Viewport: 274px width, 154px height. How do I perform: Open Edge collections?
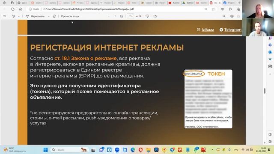pos(238,9)
